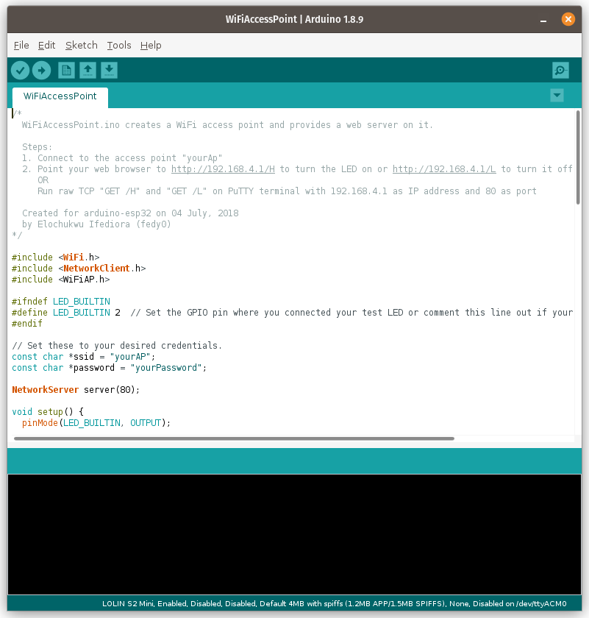589x618 pixels.
Task: Click in the black console output area
Action: (x=294, y=533)
